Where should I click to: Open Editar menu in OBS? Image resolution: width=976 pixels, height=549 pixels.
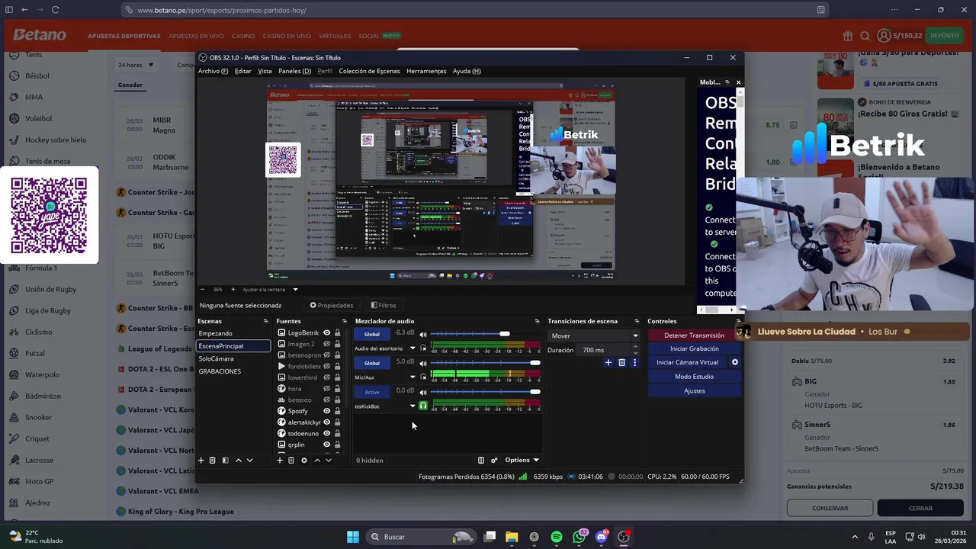[x=243, y=71]
